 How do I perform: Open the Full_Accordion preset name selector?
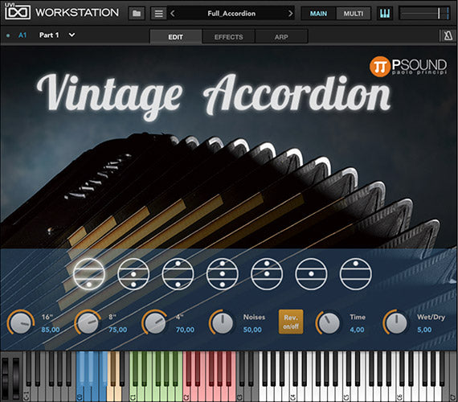tap(231, 13)
